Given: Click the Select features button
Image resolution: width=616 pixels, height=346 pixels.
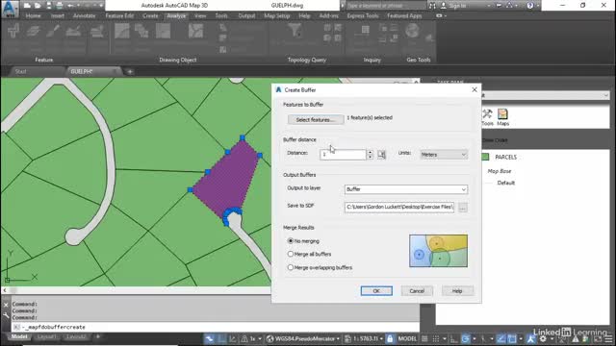Looking at the screenshot, I should tap(316, 119).
